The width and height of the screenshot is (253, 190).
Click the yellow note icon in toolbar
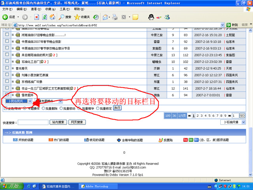135,17
